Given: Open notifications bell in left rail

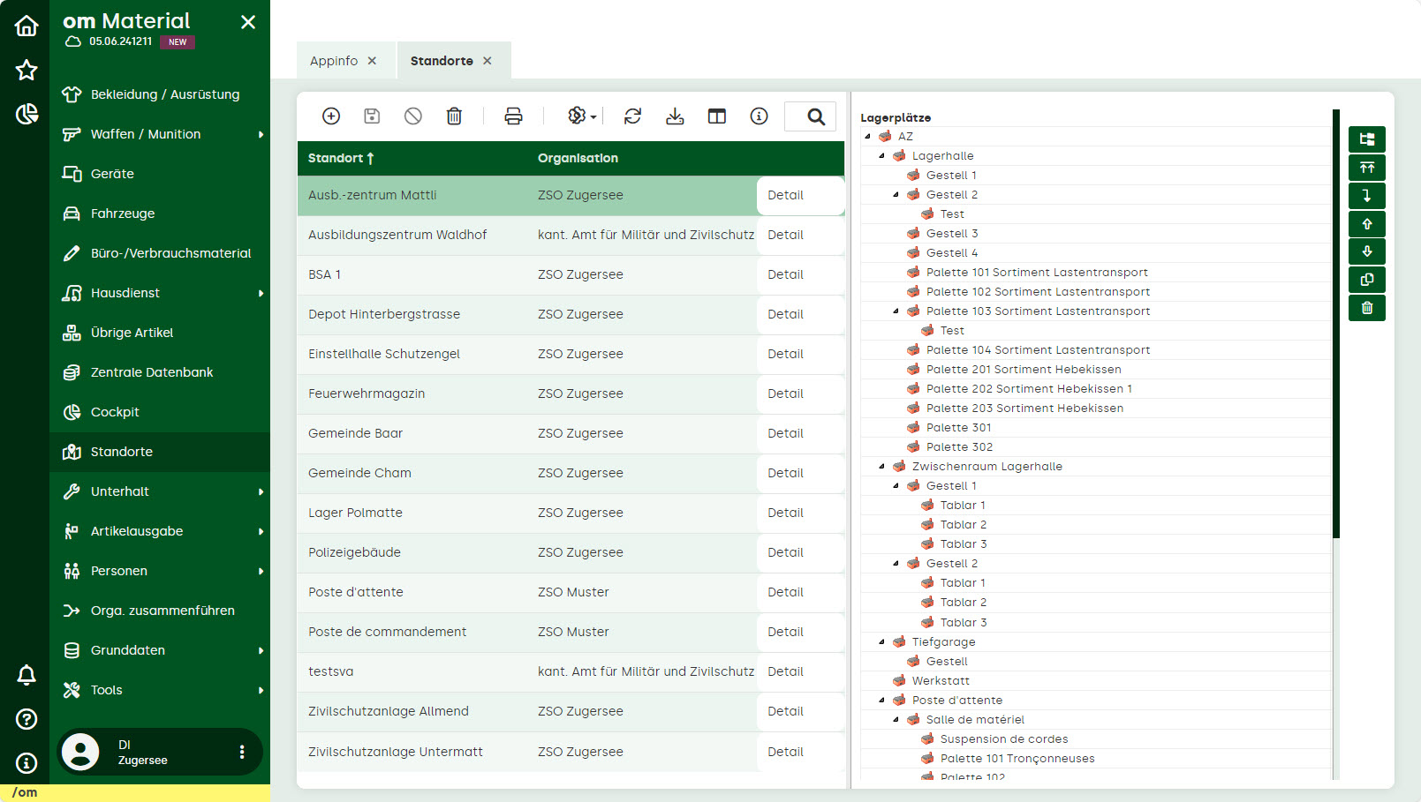Looking at the screenshot, I should [26, 675].
